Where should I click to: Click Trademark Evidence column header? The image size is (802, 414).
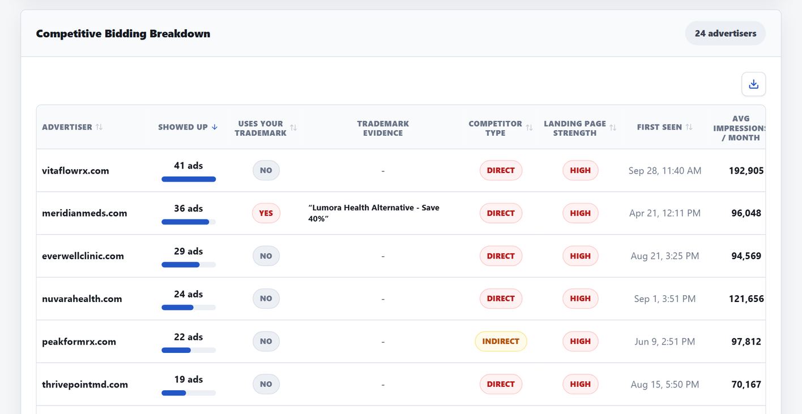(383, 128)
